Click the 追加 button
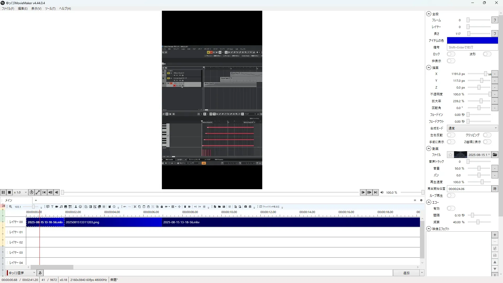 [x=406, y=273]
